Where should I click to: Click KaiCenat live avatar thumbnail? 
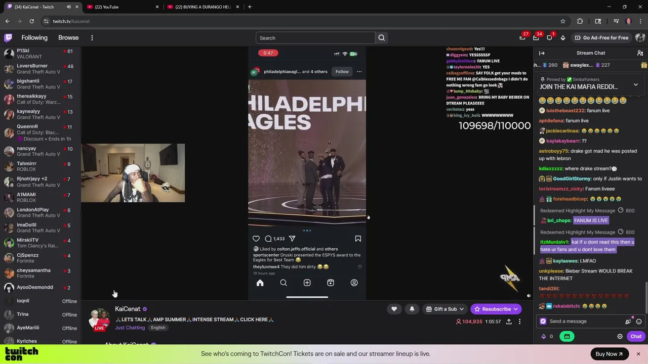point(99,318)
